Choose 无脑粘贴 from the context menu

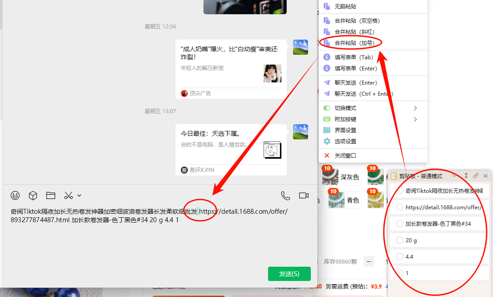pos(373,6)
